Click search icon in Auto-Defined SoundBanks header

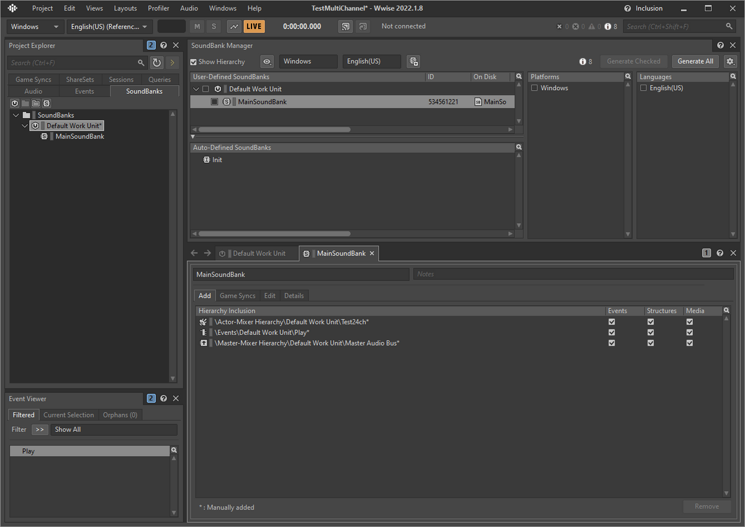519,148
